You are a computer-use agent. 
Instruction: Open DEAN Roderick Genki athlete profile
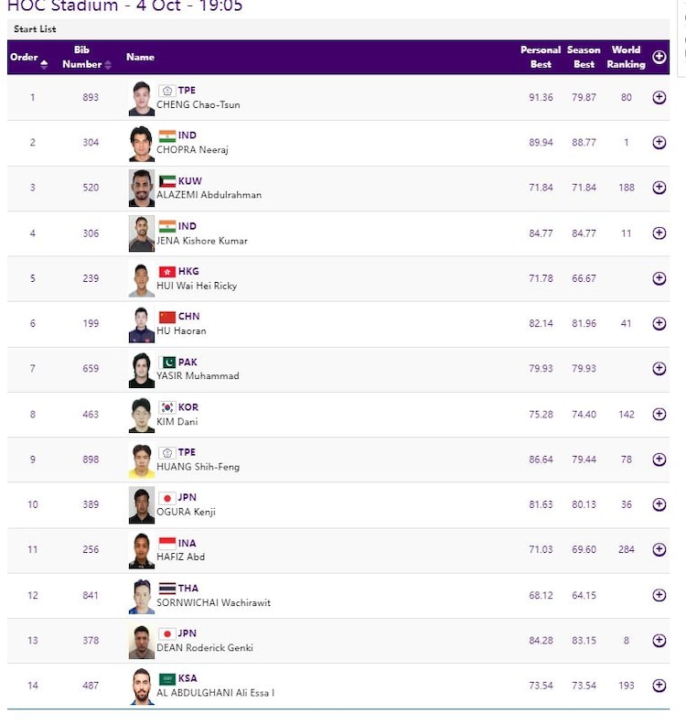point(204,648)
